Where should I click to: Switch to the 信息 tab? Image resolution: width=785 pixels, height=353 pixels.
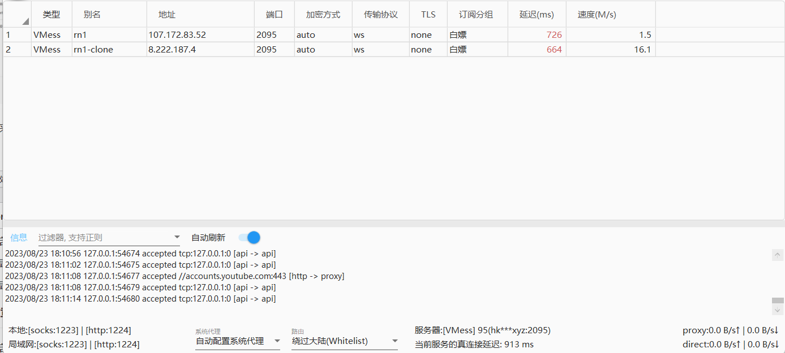point(19,238)
